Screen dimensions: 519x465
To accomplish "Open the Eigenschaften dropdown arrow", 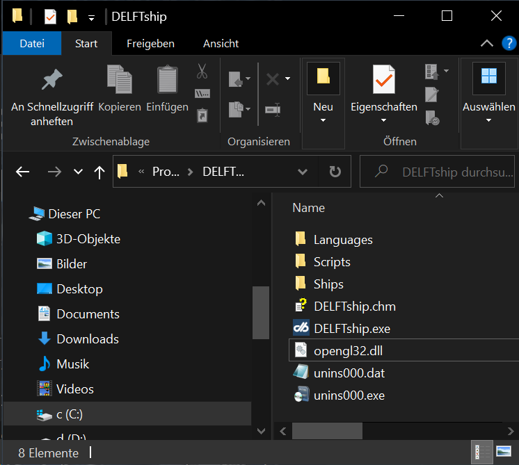I will click(x=383, y=120).
